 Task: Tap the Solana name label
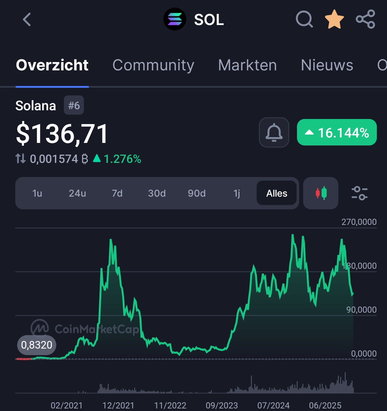click(x=36, y=106)
